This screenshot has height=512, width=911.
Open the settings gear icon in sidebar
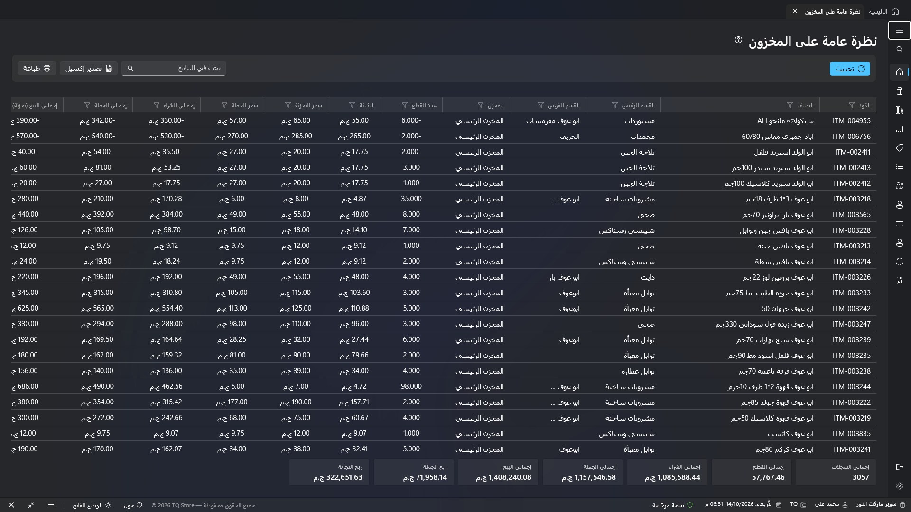coord(899,486)
